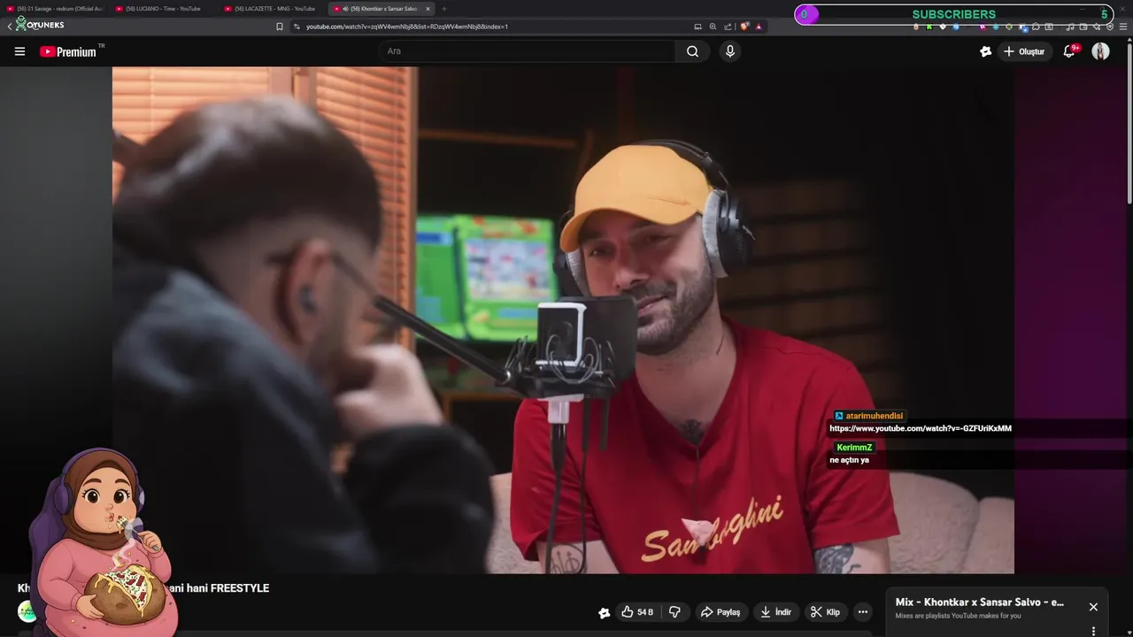Like the video with thumbs up

637,612
